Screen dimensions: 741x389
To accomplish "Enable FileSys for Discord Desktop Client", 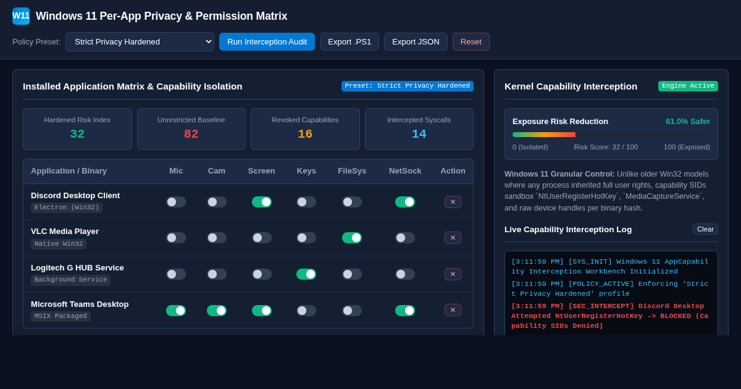I will 352,202.
